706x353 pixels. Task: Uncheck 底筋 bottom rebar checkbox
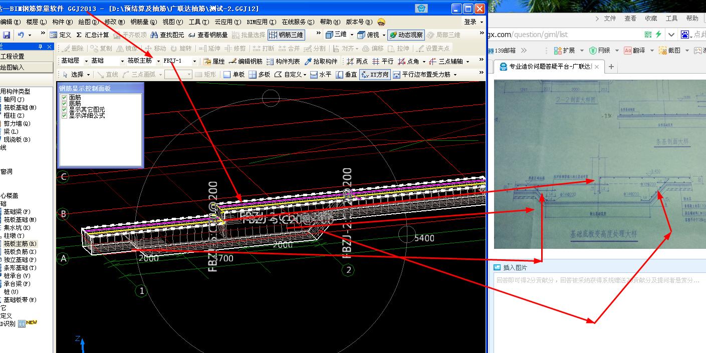[x=64, y=104]
